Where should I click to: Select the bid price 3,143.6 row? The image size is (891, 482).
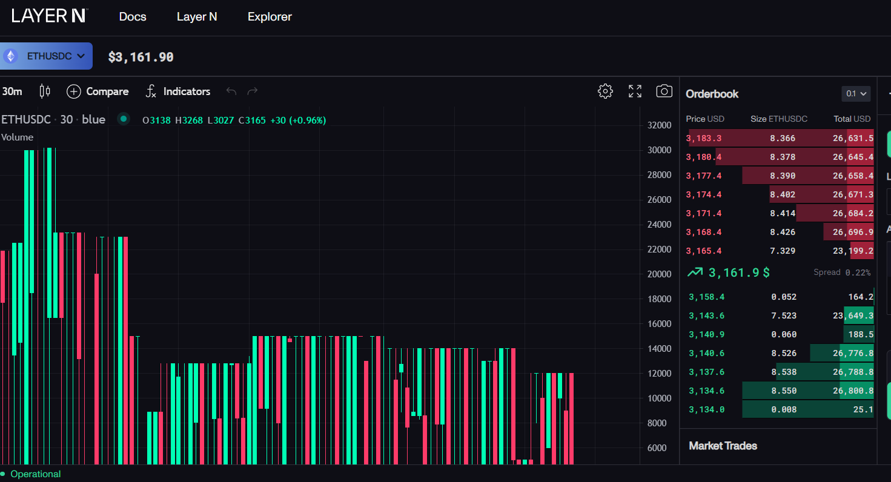click(x=780, y=315)
